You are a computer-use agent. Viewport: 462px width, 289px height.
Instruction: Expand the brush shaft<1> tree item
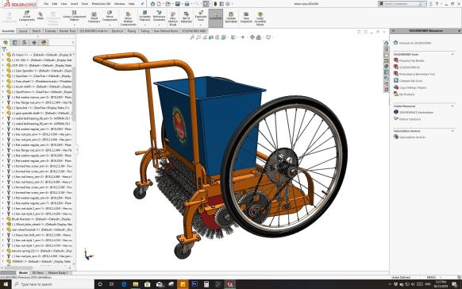coord(3,87)
